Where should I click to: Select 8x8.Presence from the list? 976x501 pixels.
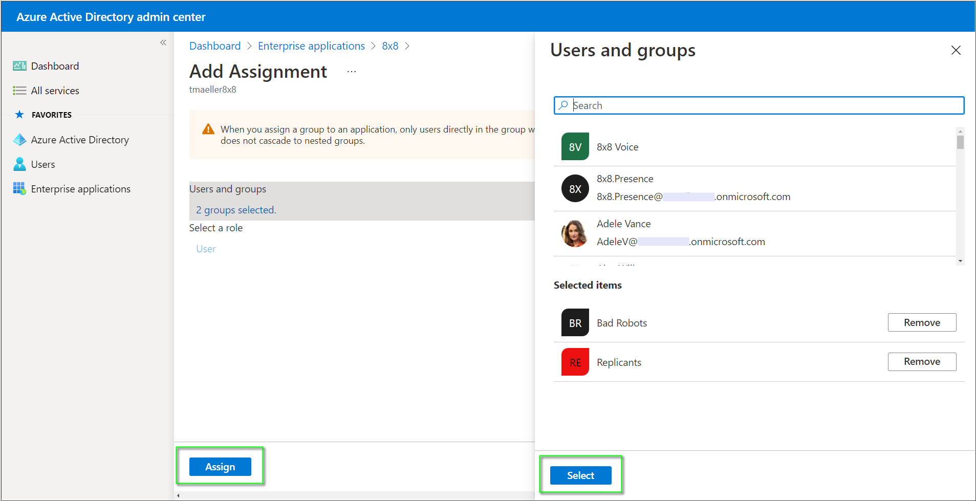(755, 188)
